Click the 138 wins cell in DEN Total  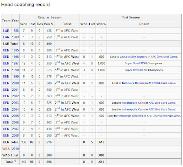(24, 142)
